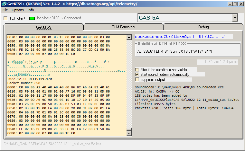The width and height of the screenshot is (245, 151).
Task: Uncheck start soundmodem automatically
Action: click(137, 75)
